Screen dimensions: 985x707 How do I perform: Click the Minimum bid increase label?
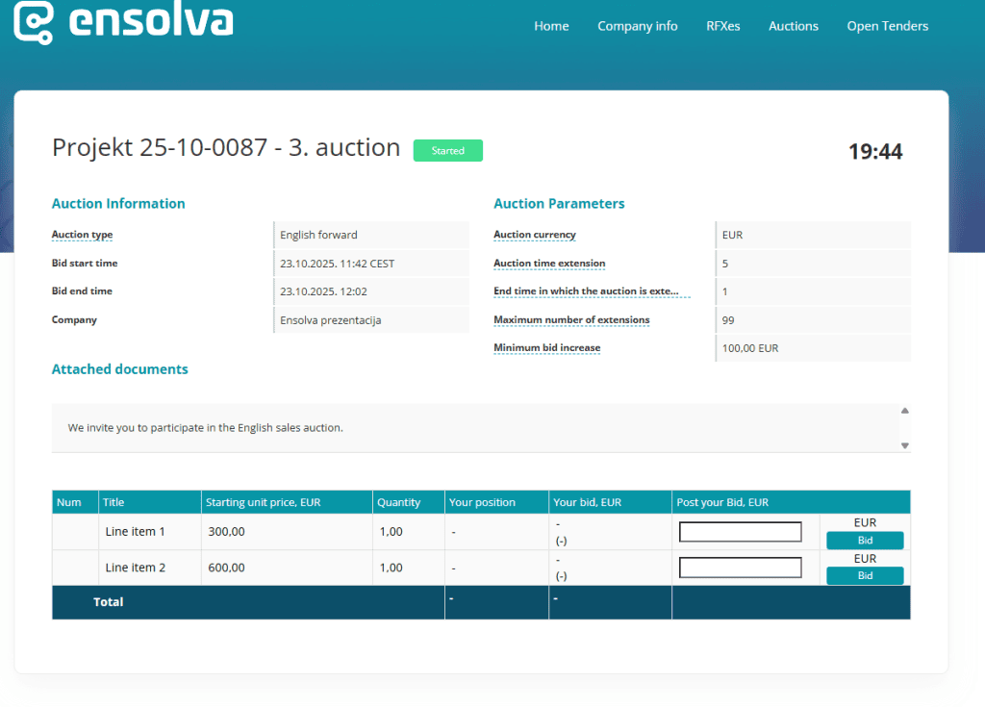[x=546, y=348]
